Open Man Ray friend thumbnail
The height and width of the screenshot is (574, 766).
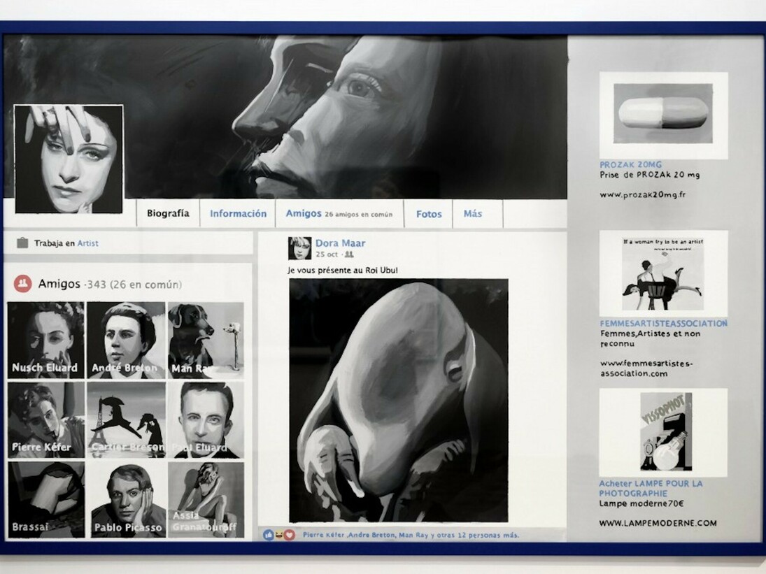[206, 340]
